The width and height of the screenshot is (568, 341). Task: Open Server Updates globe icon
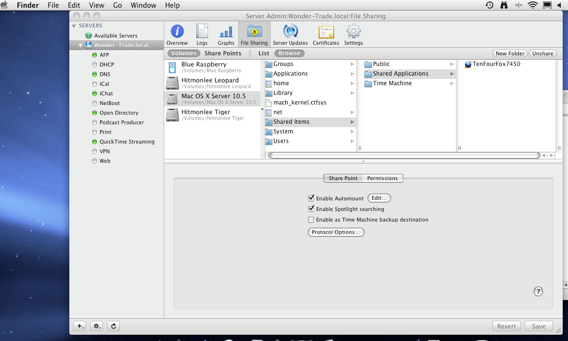pos(290,31)
